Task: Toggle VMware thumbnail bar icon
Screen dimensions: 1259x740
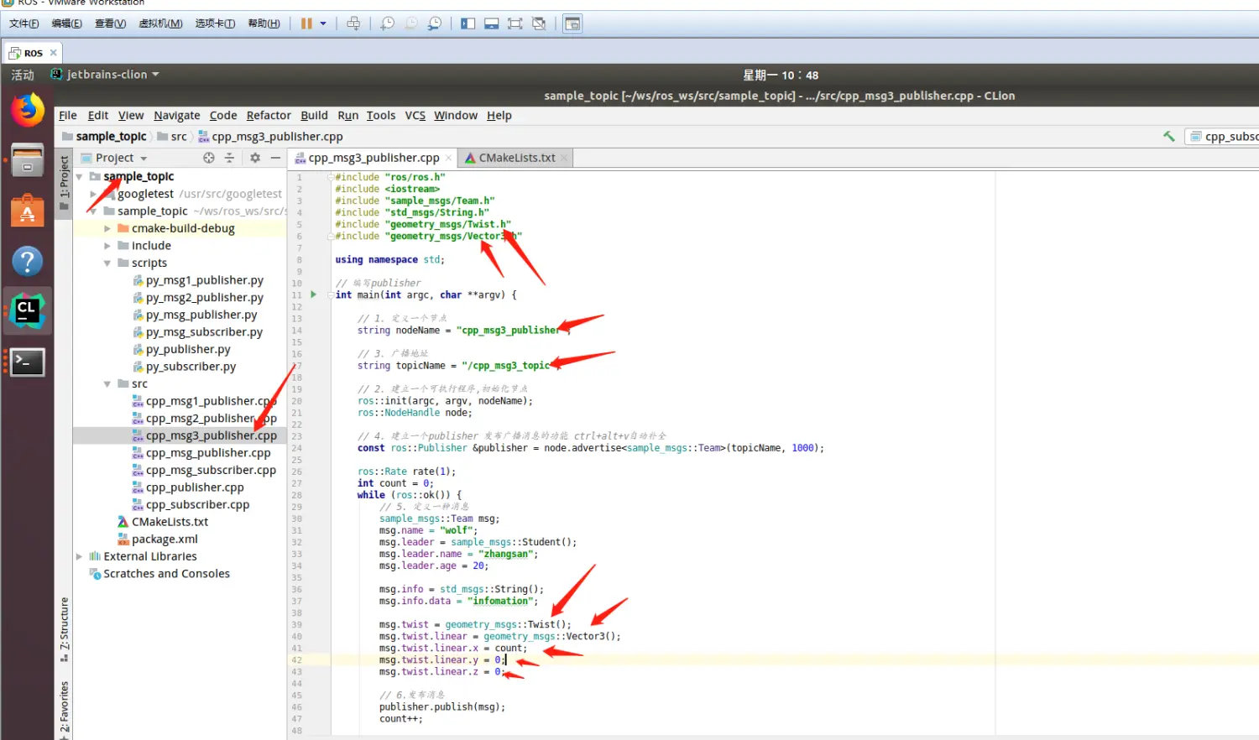Action: [x=492, y=23]
